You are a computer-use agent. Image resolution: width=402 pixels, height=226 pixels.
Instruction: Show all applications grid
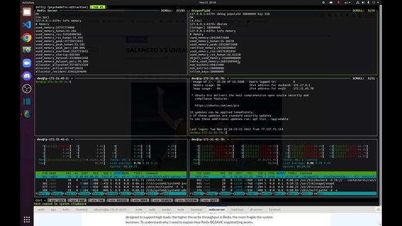[x=26, y=220]
